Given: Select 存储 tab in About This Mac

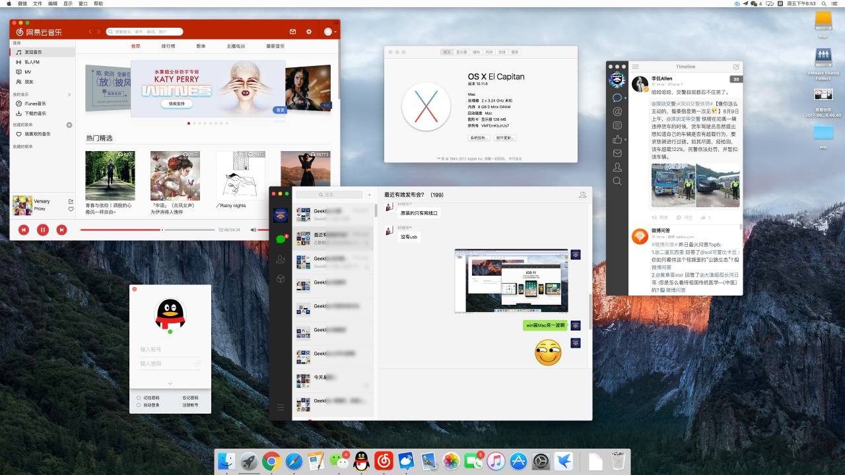Looking at the screenshot, I should (x=476, y=52).
